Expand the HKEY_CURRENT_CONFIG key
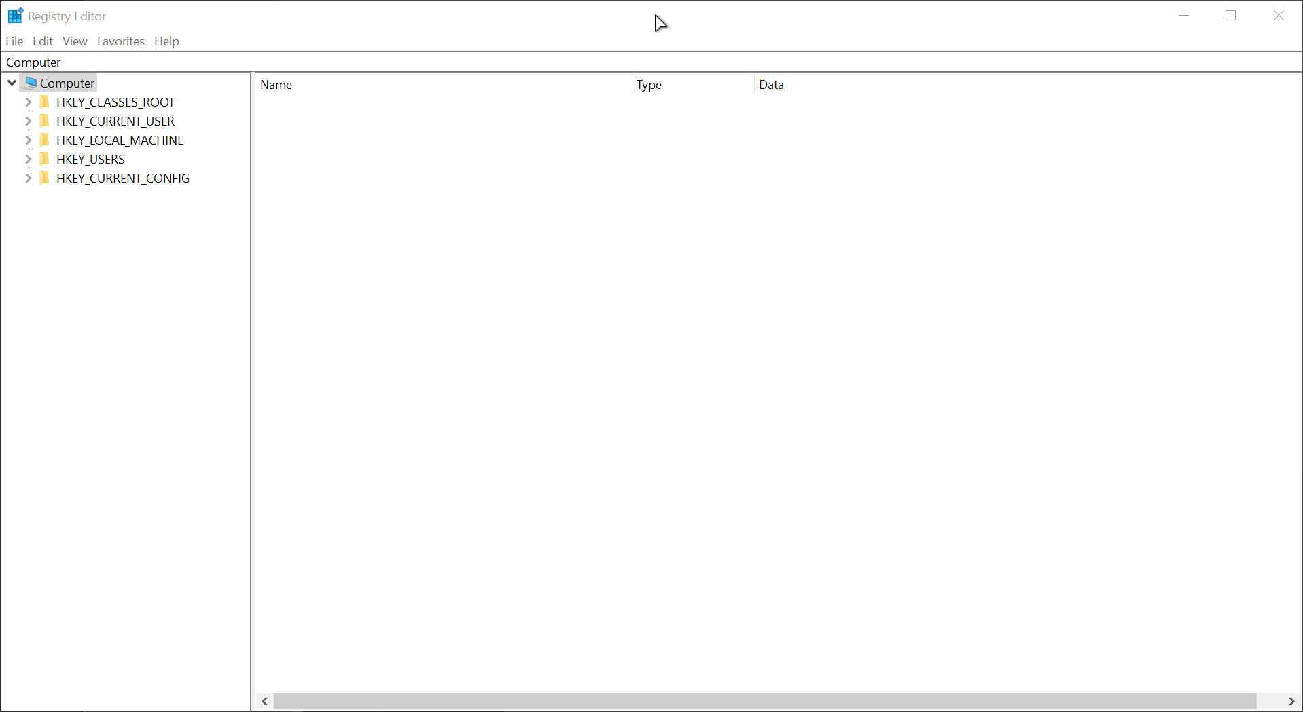Screen dimensions: 1303x712 point(28,178)
